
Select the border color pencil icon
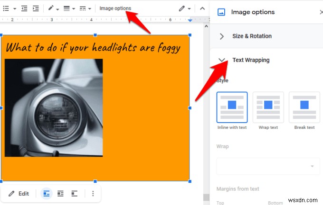pos(51,8)
